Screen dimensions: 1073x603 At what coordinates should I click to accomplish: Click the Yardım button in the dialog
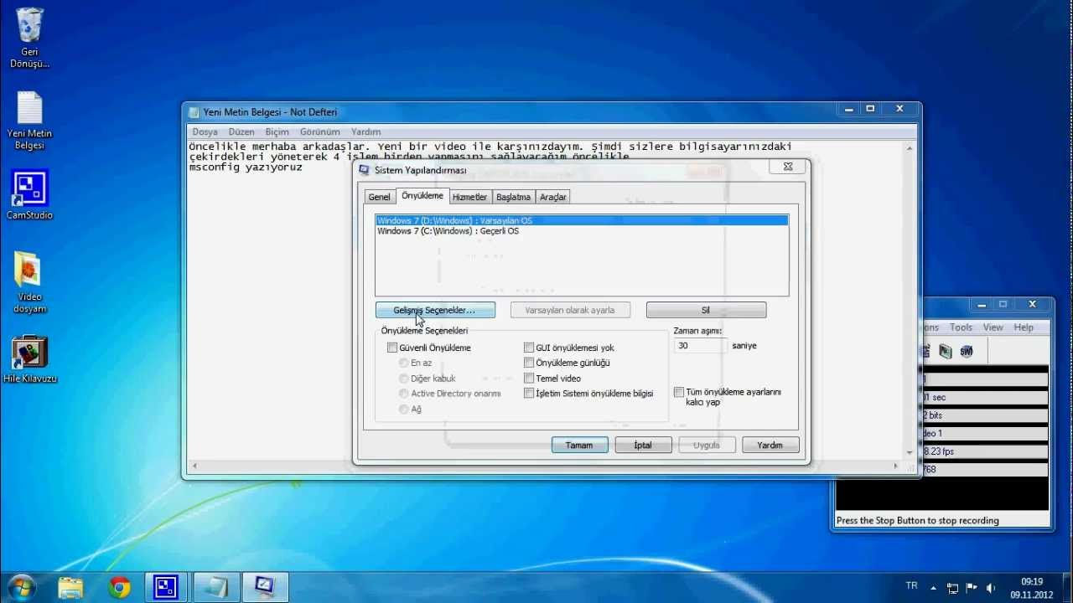pyautogui.click(x=770, y=445)
